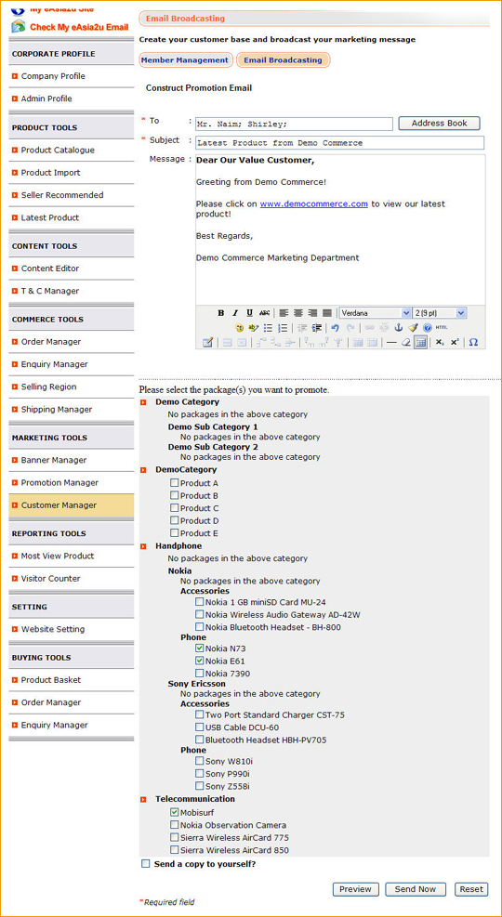Viewport: 502px width, 917px height.
Task: Insert an anchor with the anchor icon
Action: (x=399, y=328)
